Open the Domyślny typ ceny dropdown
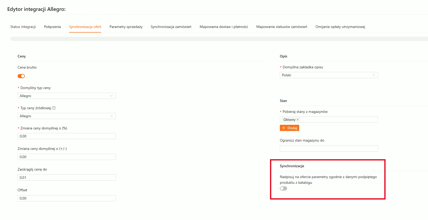This screenshot has height=220, width=428. (x=66, y=96)
